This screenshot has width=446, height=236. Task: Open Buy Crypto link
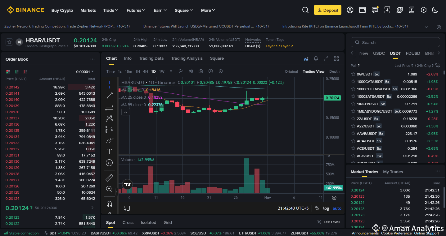(x=62, y=10)
